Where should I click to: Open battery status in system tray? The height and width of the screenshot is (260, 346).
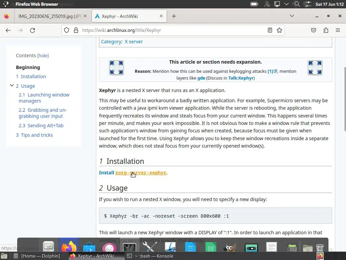click(254, 4)
